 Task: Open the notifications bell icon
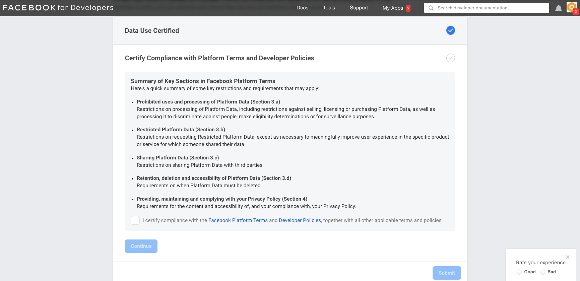(558, 8)
